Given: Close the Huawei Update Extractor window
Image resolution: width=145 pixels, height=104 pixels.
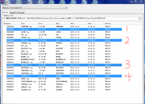Looking at the screenshot, I should click(x=141, y=1).
